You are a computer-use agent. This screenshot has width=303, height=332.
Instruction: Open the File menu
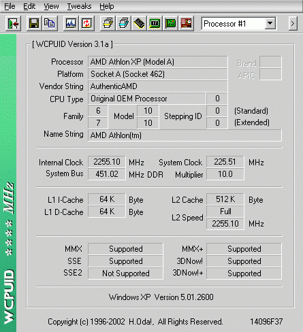[x=10, y=6]
